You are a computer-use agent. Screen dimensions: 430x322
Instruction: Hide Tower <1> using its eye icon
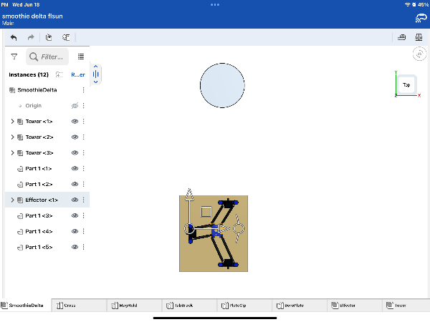[75, 122]
